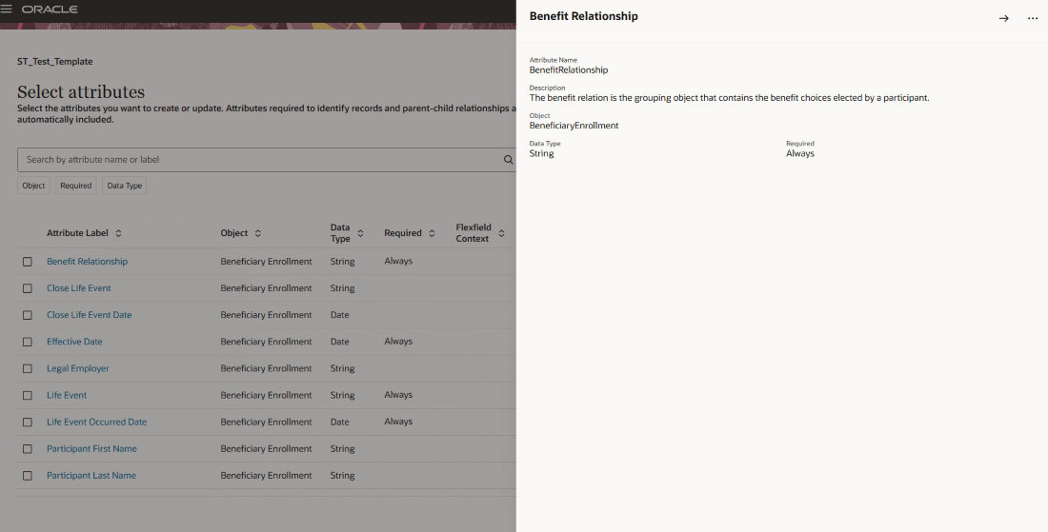Open the hamburger navigation menu
The image size is (1048, 532).
tap(7, 9)
